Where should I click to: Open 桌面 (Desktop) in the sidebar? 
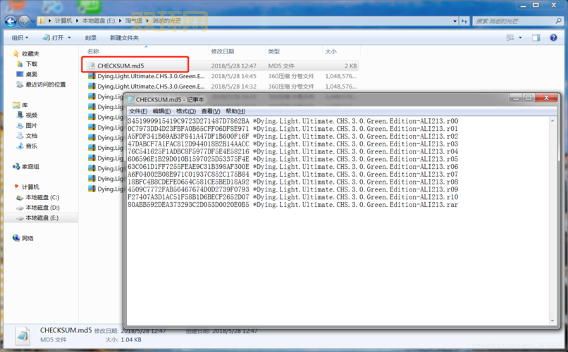click(x=31, y=74)
